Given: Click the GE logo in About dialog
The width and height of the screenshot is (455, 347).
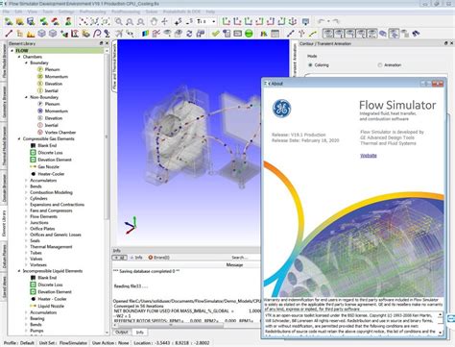Looking at the screenshot, I should tap(281, 109).
